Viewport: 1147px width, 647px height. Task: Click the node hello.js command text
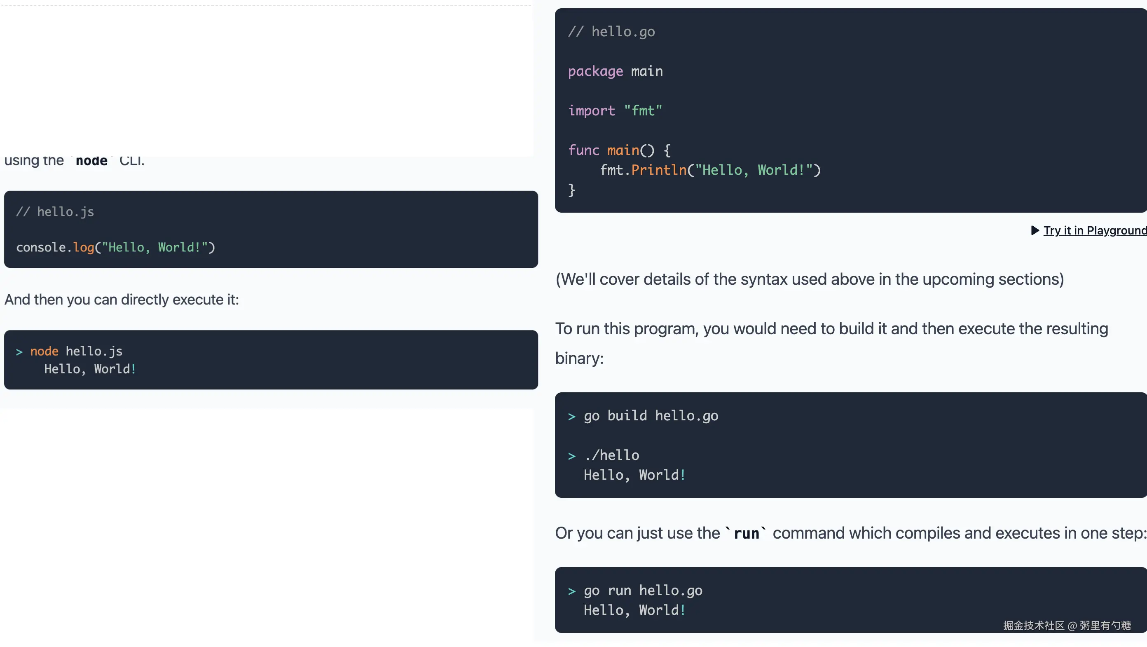pyautogui.click(x=76, y=352)
